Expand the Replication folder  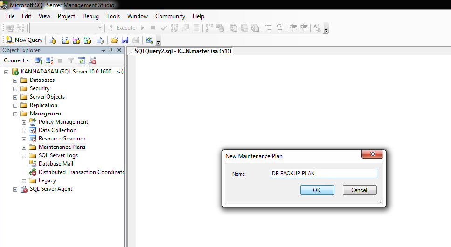(x=15, y=106)
